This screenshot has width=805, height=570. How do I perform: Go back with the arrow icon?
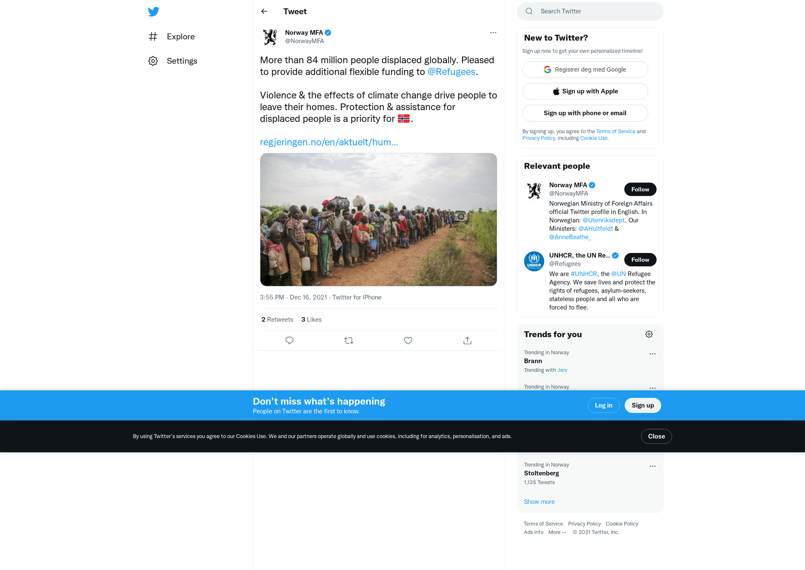coord(264,11)
